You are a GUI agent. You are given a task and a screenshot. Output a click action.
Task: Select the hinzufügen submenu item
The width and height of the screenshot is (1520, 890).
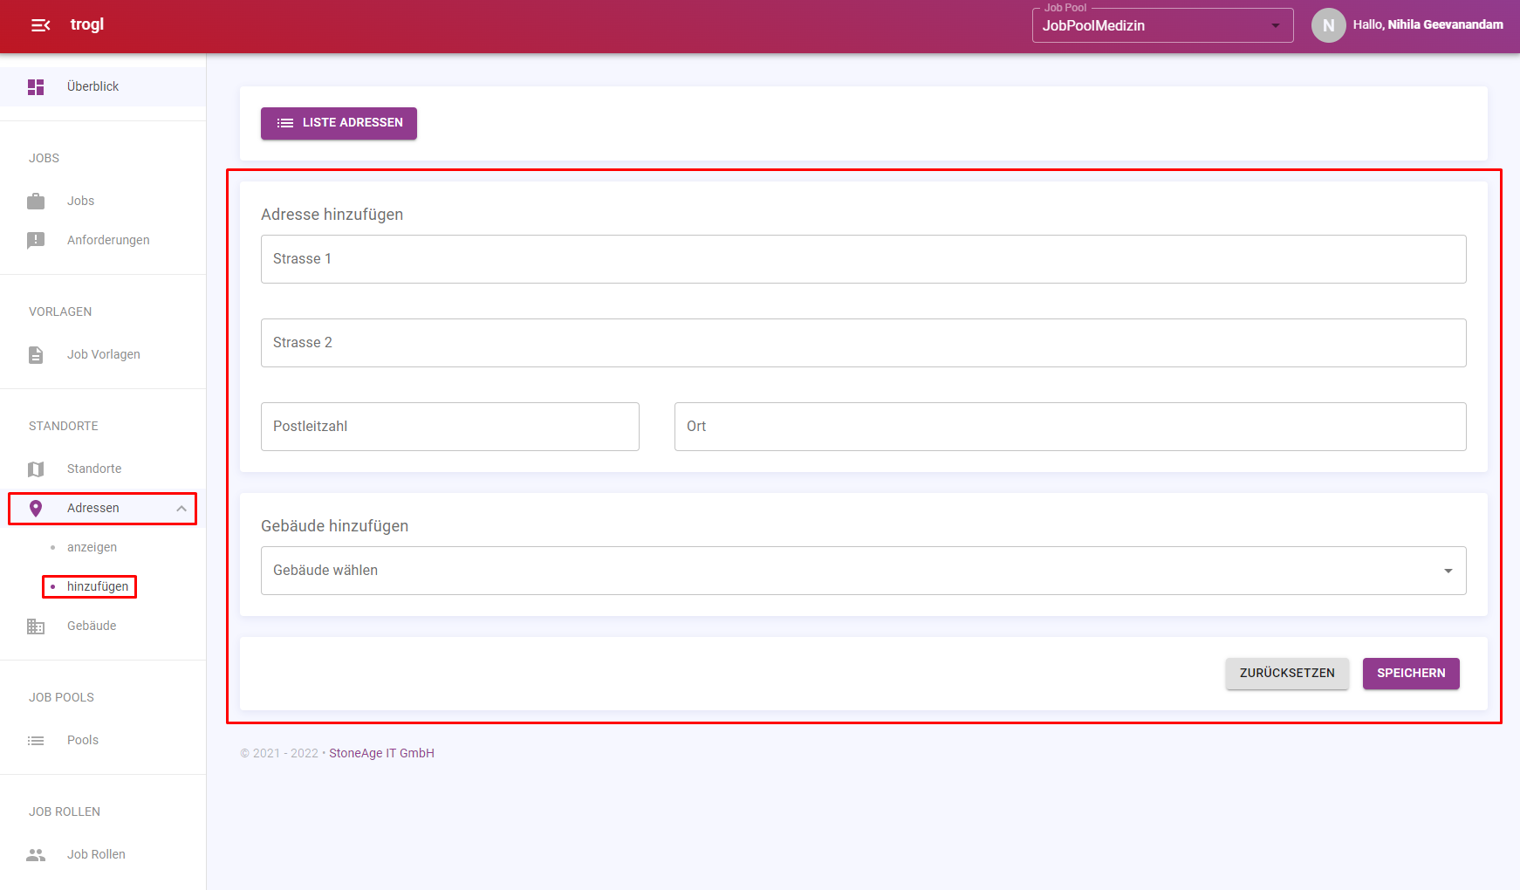pos(98,587)
